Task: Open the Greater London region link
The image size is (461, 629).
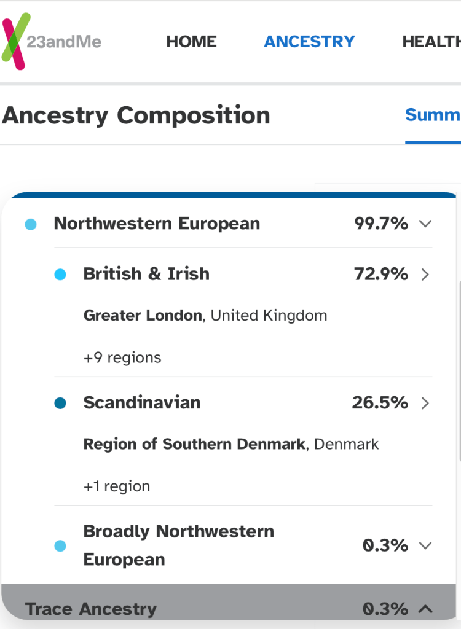Action: tap(143, 316)
